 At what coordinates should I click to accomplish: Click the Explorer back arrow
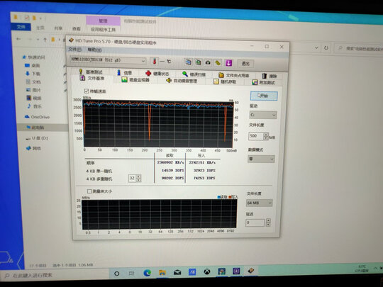point(18,38)
